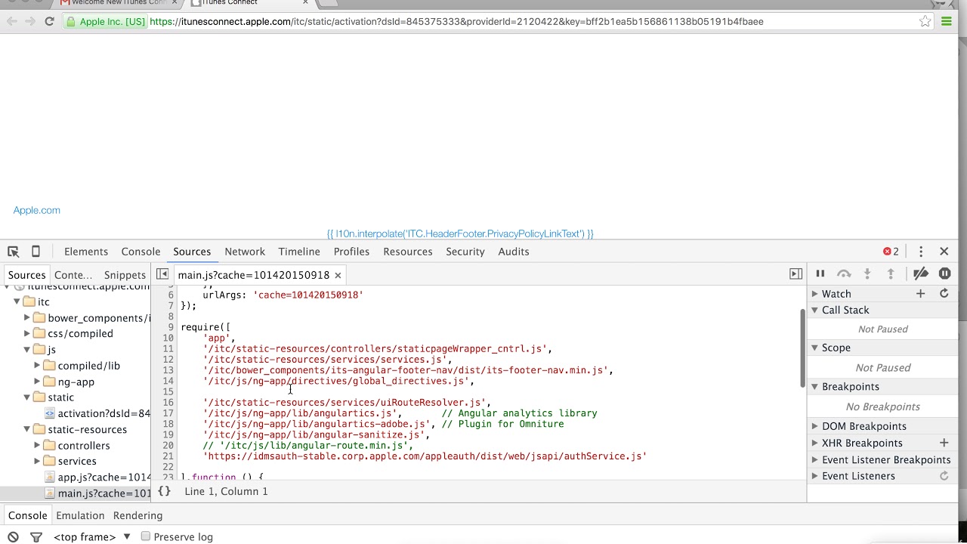Expand the DOM Breakpoints section
Viewport: 967px width, 544px height.
814,426
